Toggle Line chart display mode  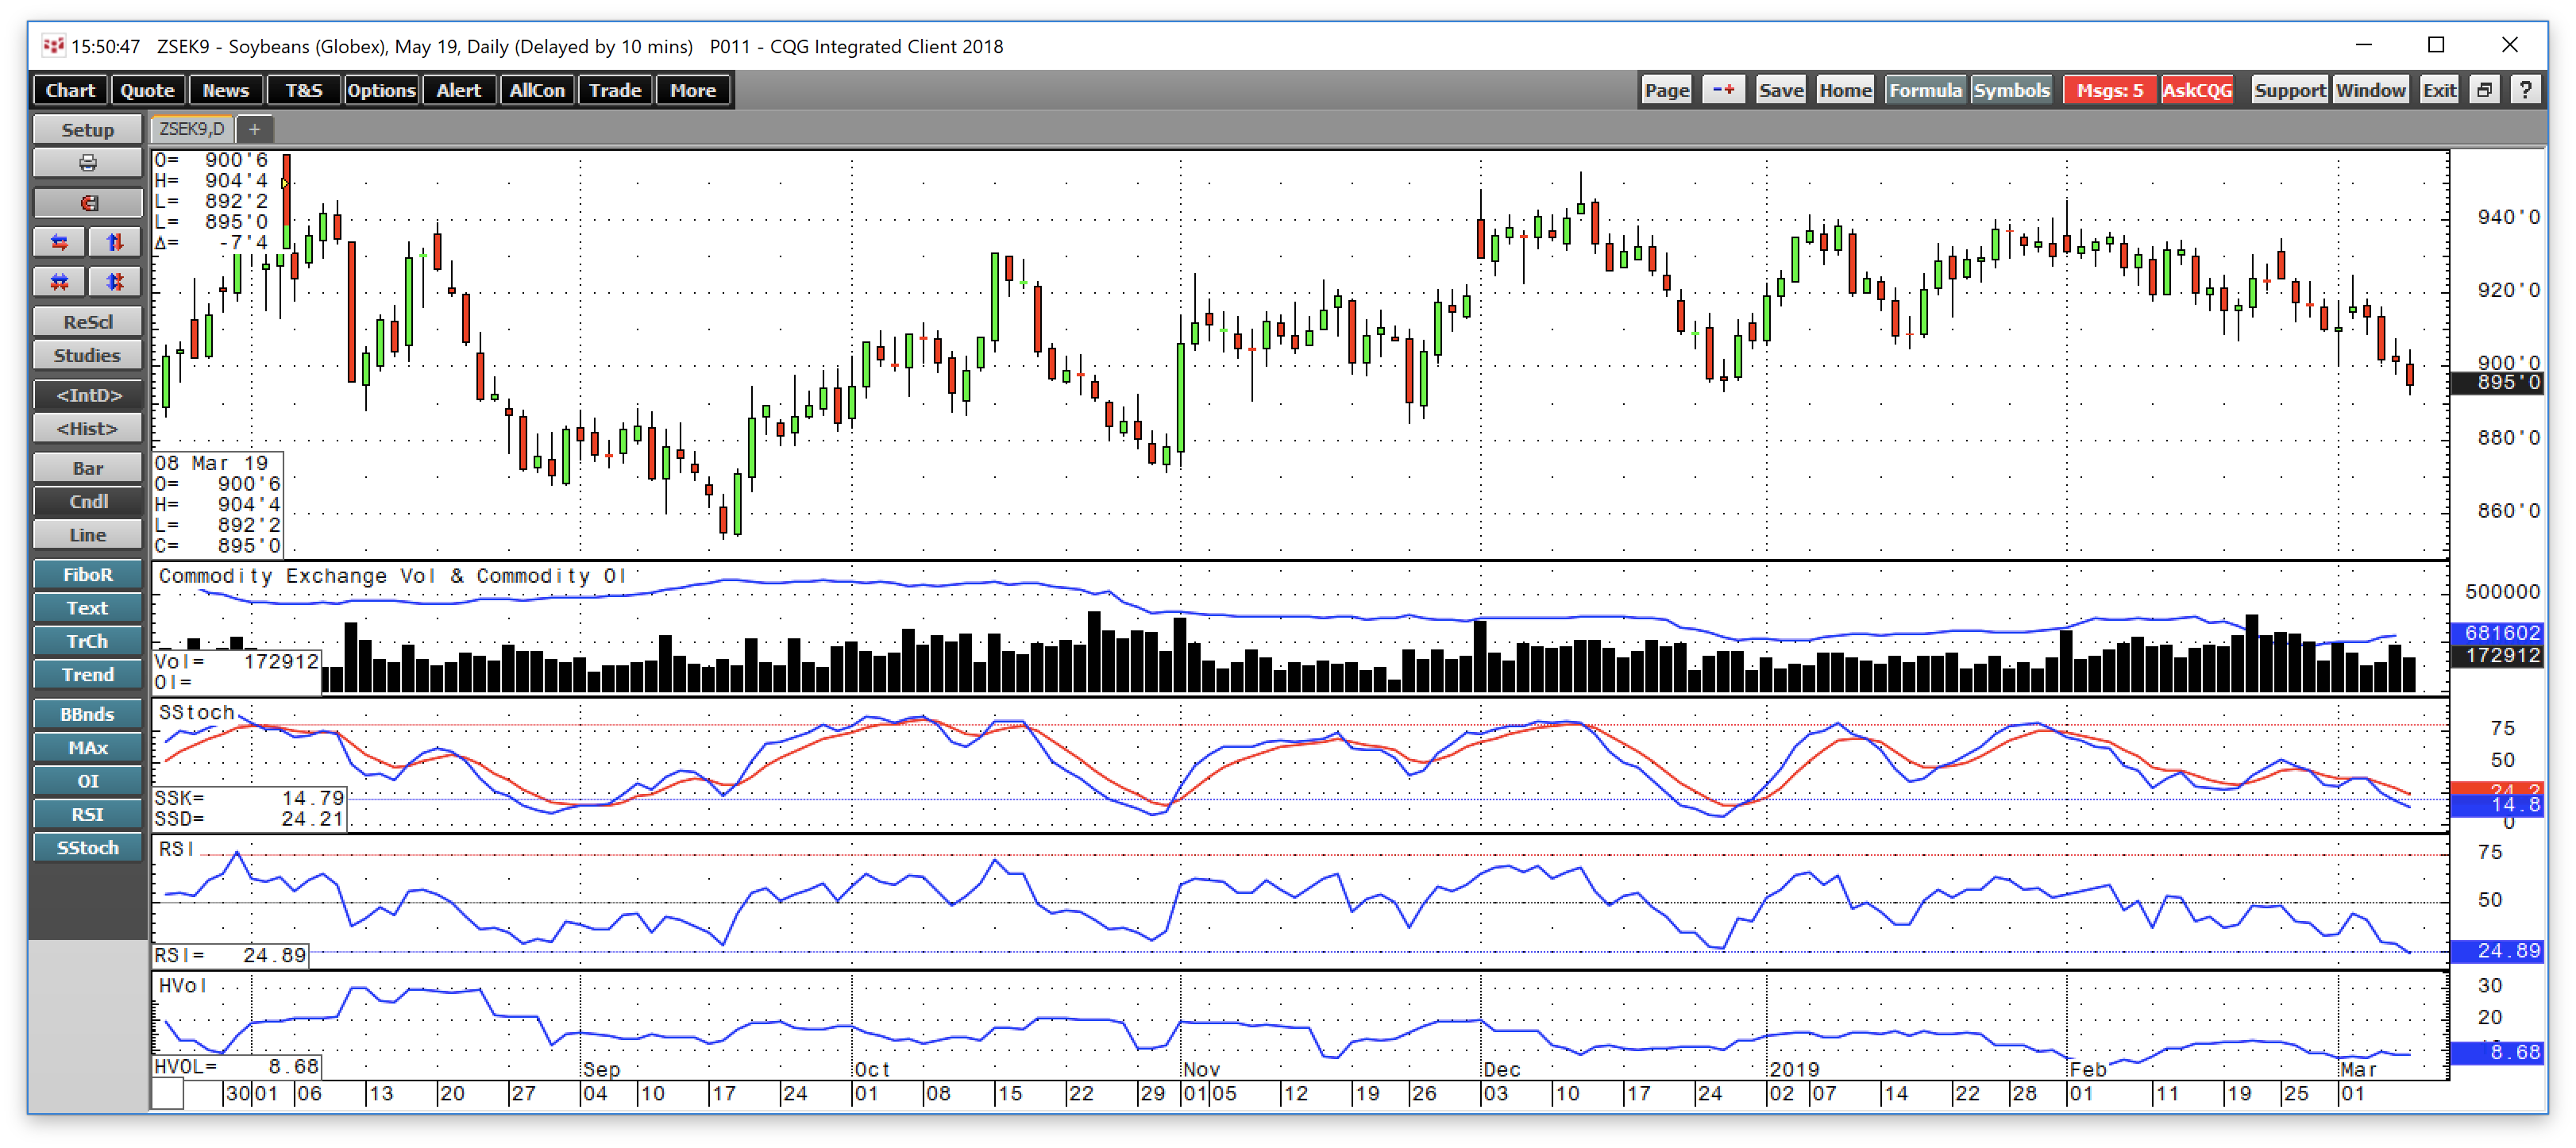pos(87,534)
